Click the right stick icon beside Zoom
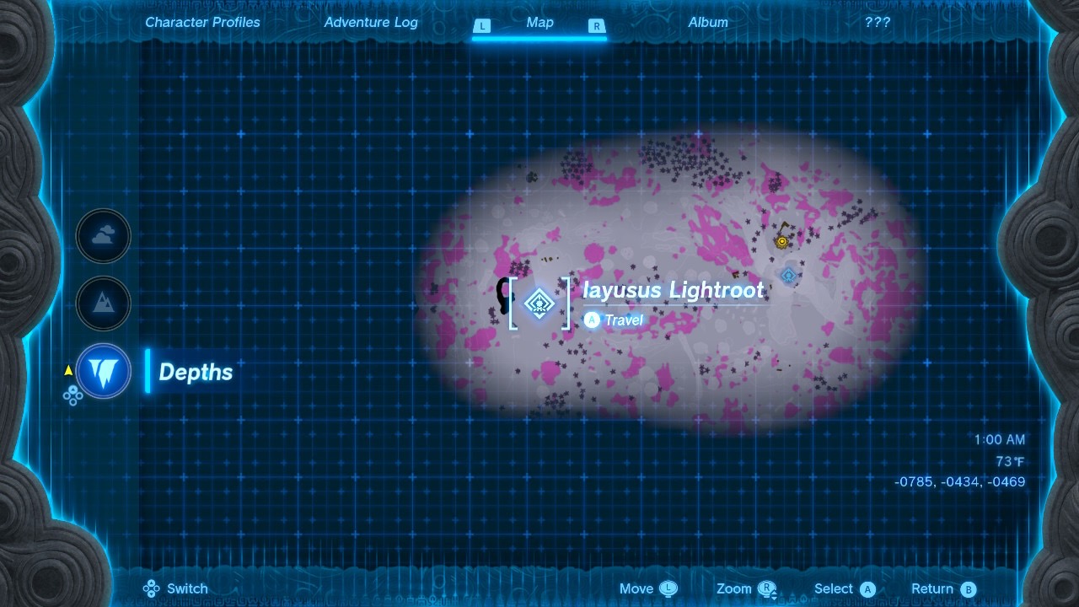This screenshot has width=1079, height=607. click(767, 590)
